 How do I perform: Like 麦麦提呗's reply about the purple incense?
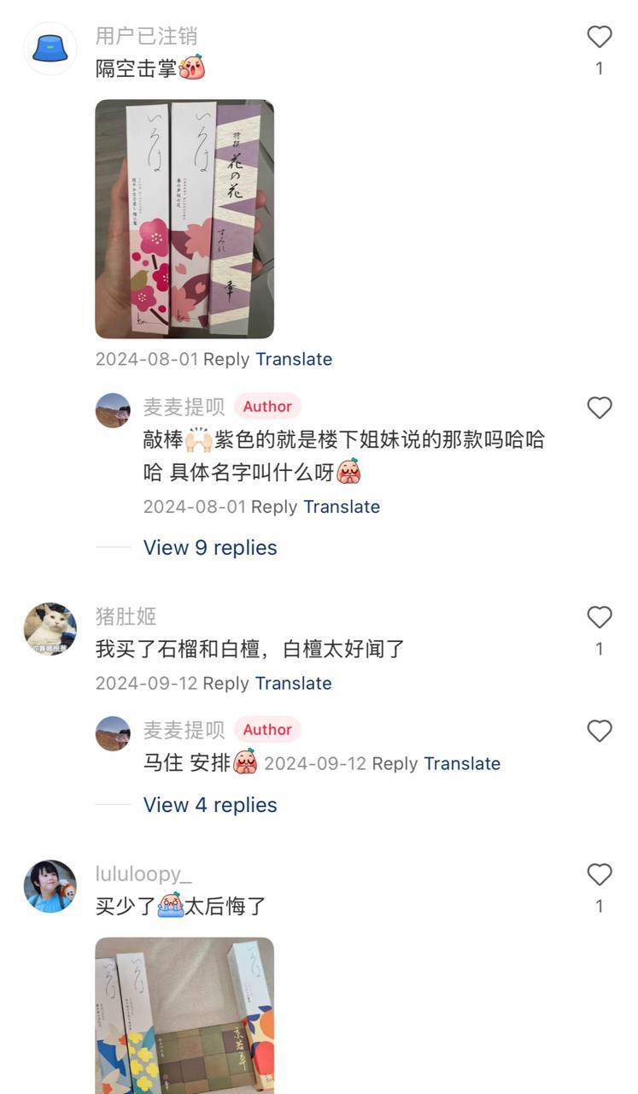tap(600, 408)
